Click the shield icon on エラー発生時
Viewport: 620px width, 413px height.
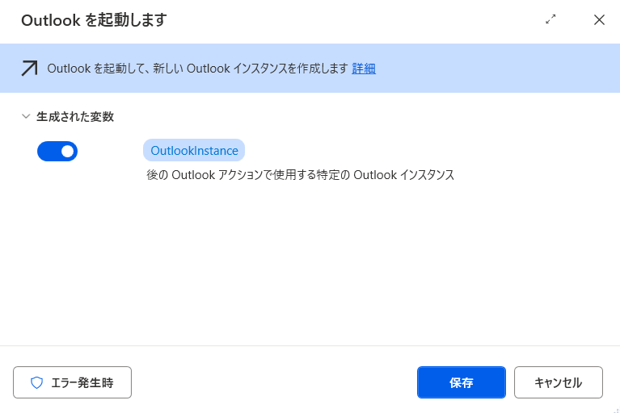coord(36,382)
